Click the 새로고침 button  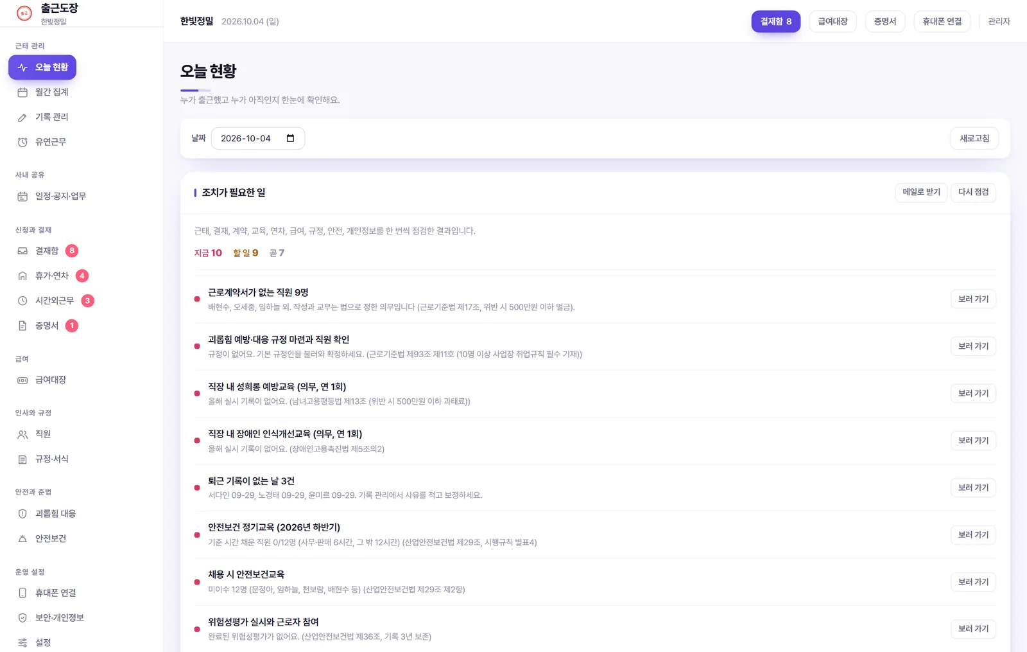point(974,138)
